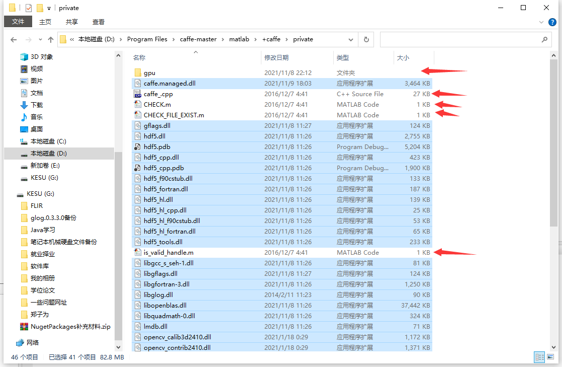Select caffe.managed.dll file
This screenshot has height=367, width=562.
tap(282, 83)
